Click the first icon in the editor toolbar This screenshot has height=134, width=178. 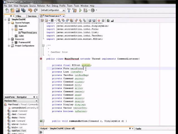click(42, 20)
